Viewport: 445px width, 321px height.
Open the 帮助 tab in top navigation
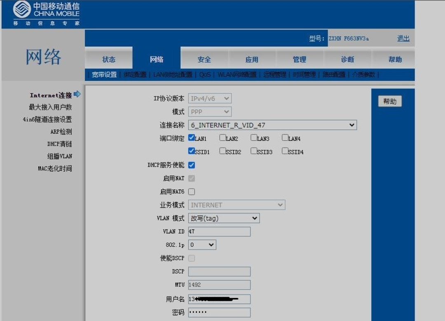coord(395,59)
